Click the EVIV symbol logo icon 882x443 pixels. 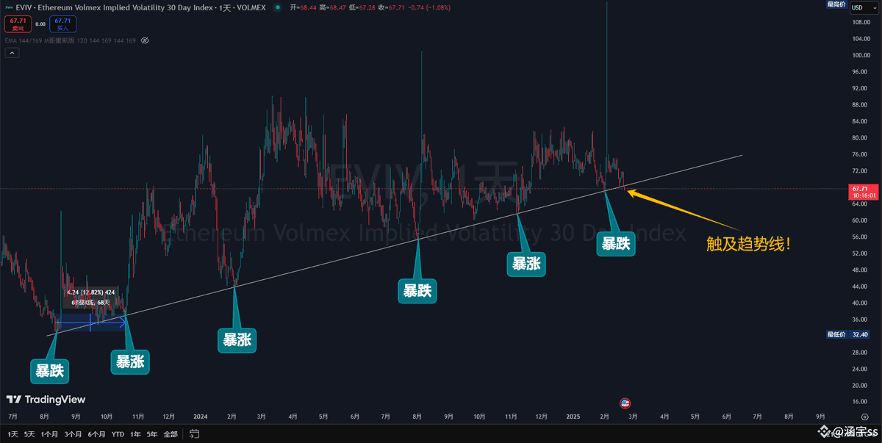[10, 7]
